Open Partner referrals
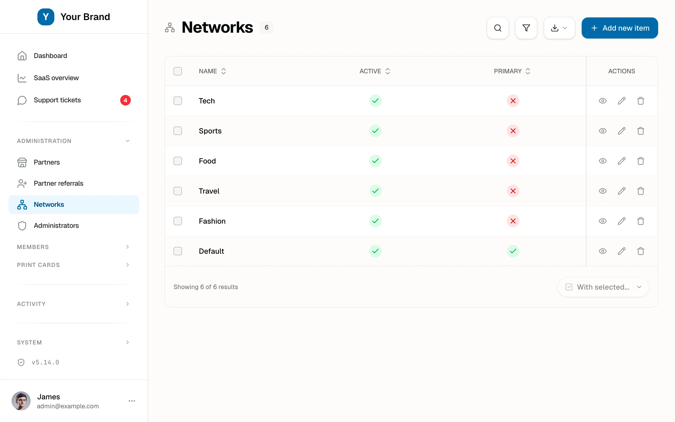This screenshot has height=422, width=675. (x=74, y=183)
